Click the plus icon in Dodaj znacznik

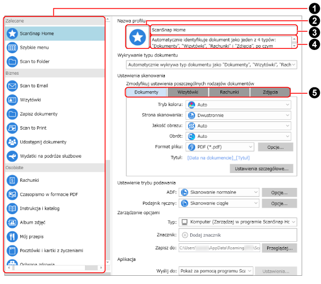click(x=185, y=235)
